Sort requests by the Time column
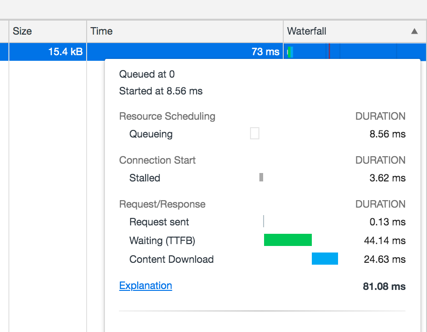This screenshot has width=427, height=332. [x=102, y=31]
